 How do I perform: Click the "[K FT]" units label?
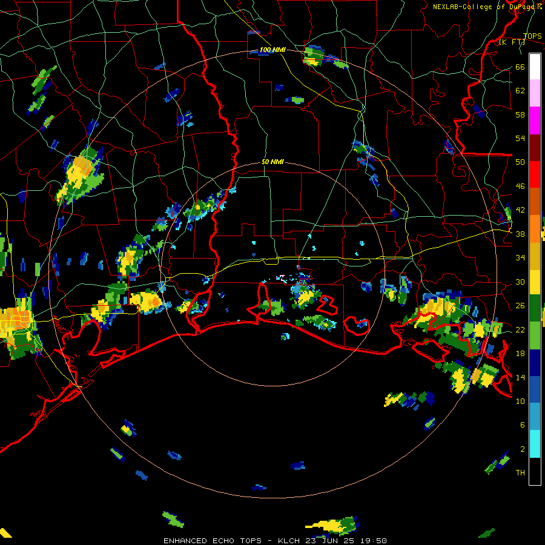click(512, 42)
